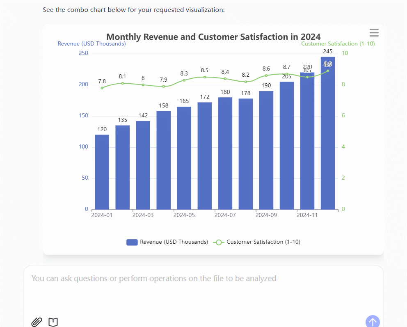The image size is (407, 327).
Task: Open the chart hamburger menu
Action: 374,33
